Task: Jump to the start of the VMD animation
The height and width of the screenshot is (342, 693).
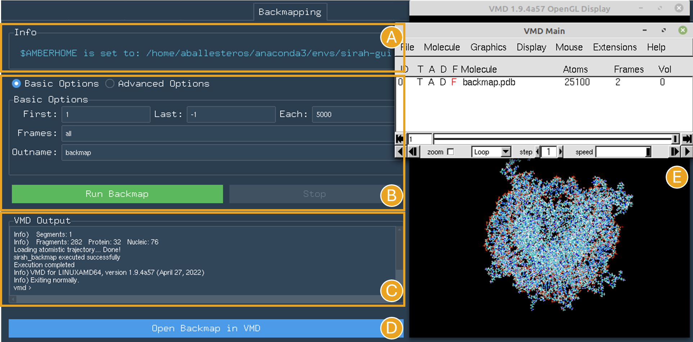Action: (399, 139)
